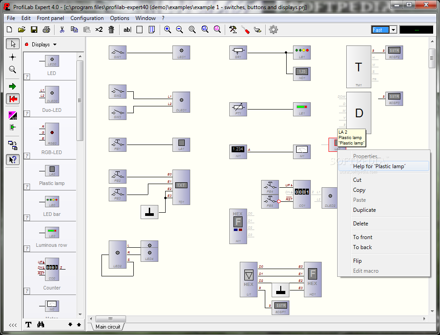This screenshot has width=440, height=335.
Task: Click the hammer and wrench tools icon
Action: click(x=233, y=30)
